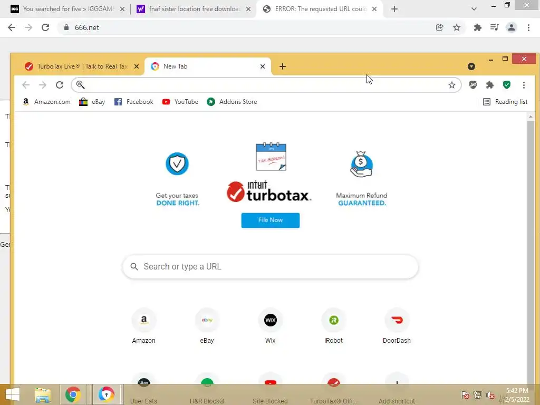Open YouTube bookmark
The width and height of the screenshot is (540, 405).
180,102
